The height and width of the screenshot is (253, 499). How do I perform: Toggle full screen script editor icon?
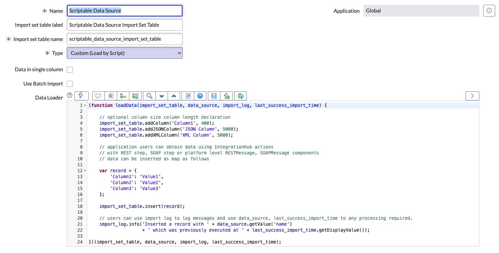(x=188, y=96)
